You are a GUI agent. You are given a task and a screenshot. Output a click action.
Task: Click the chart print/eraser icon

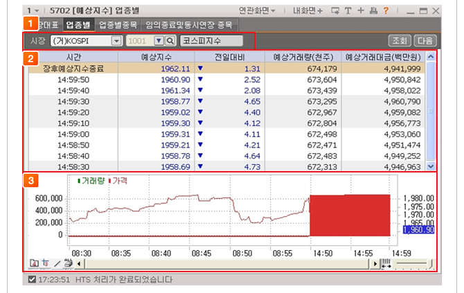point(68,263)
